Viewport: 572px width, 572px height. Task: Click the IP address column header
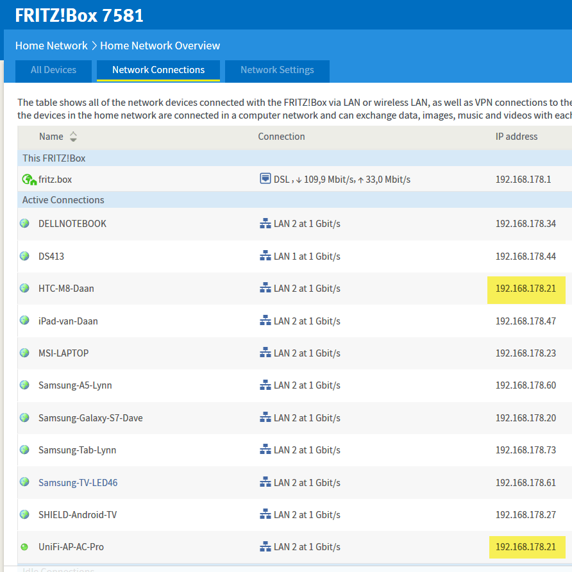516,137
